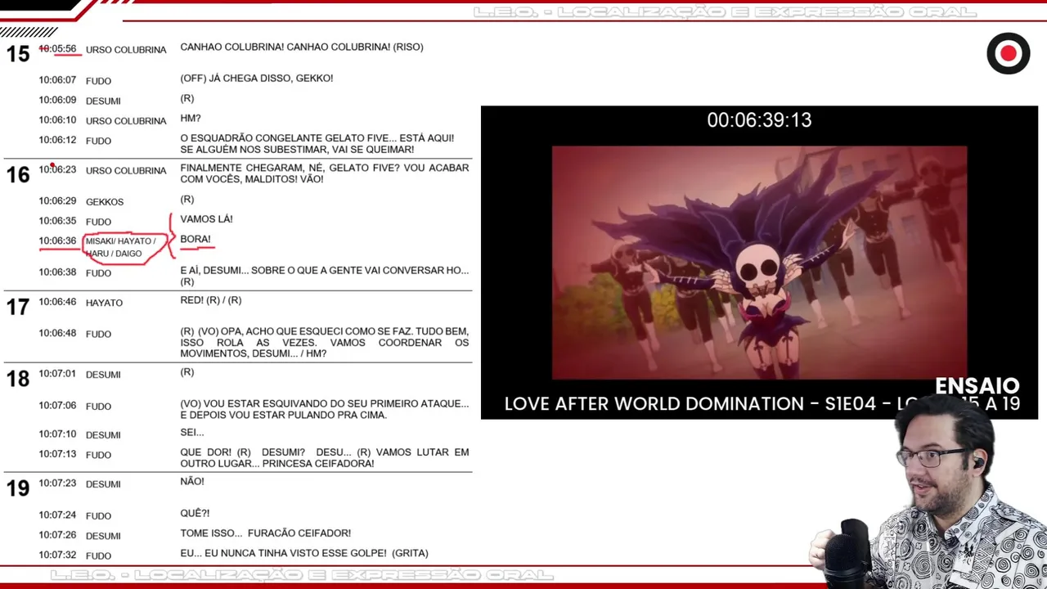Click the underlined line 'BORA!'
Image resolution: width=1047 pixels, height=589 pixels.
tap(195, 240)
